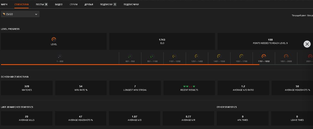The width and height of the screenshot is (313, 129).
Task: Select level 4 icon for 1101 - 1250
Action: click(x=175, y=56)
